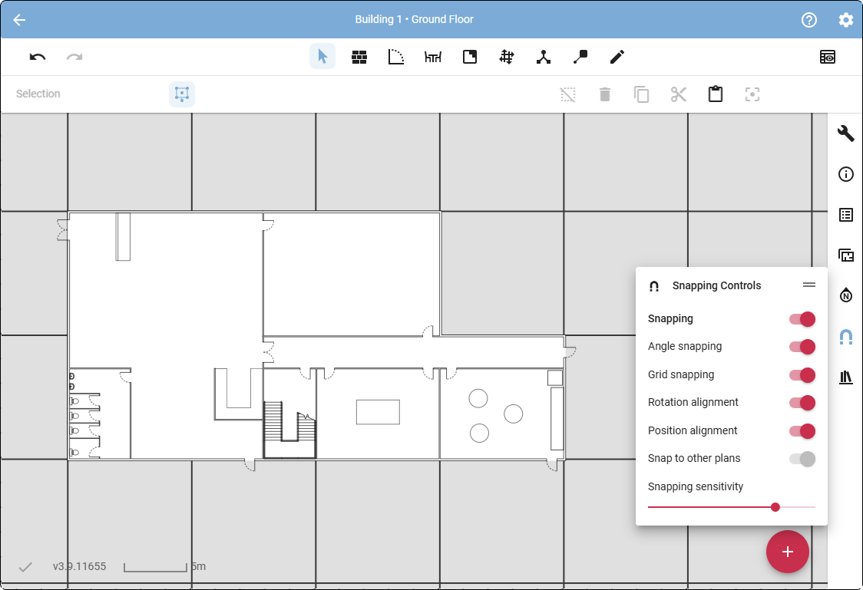Disable Grid snapping toggle

pos(802,375)
